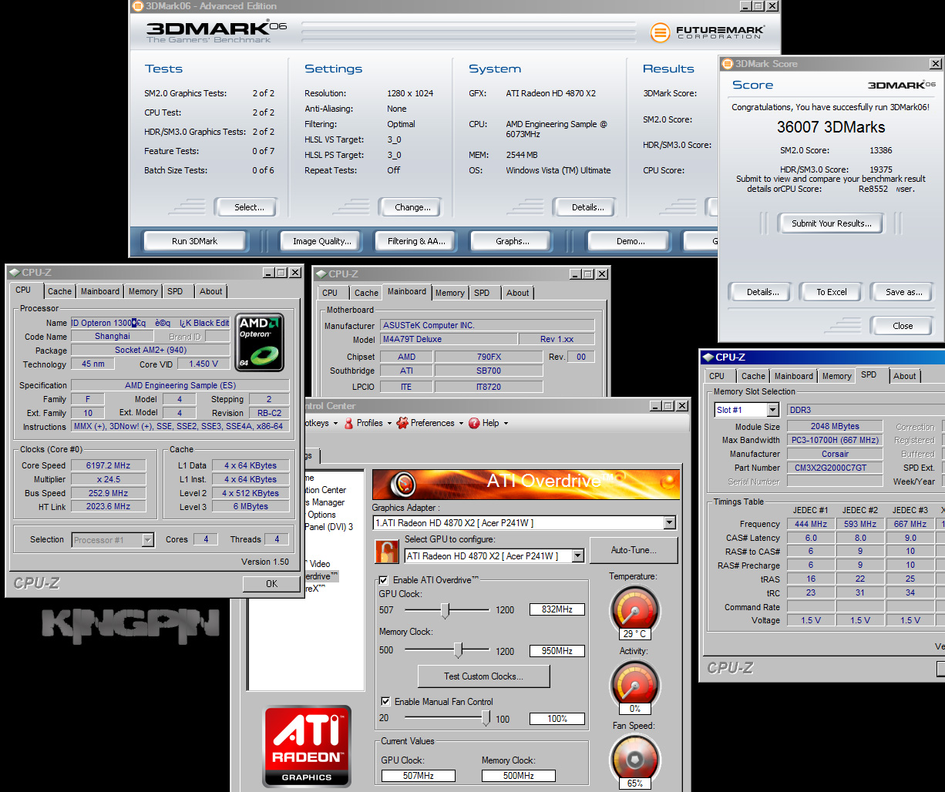Close the 3DMark Score dialog via Close button
Image resolution: width=945 pixels, height=792 pixels.
(903, 326)
